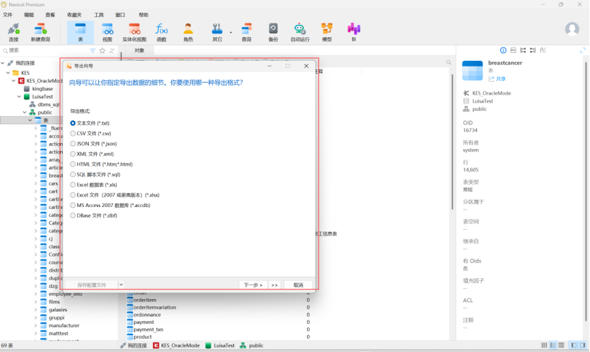Click the BI toolbar icon

(x=353, y=31)
